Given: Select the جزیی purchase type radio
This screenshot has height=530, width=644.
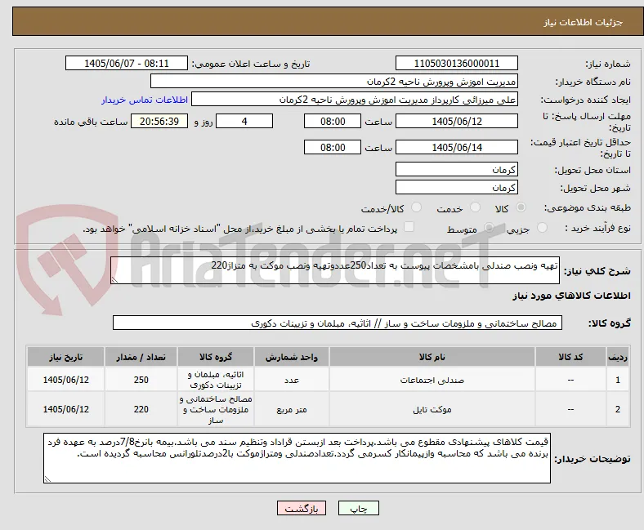Looking at the screenshot, I should point(542,228).
